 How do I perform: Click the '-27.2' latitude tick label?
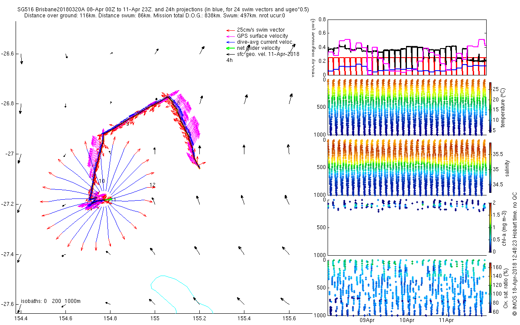[8, 204]
